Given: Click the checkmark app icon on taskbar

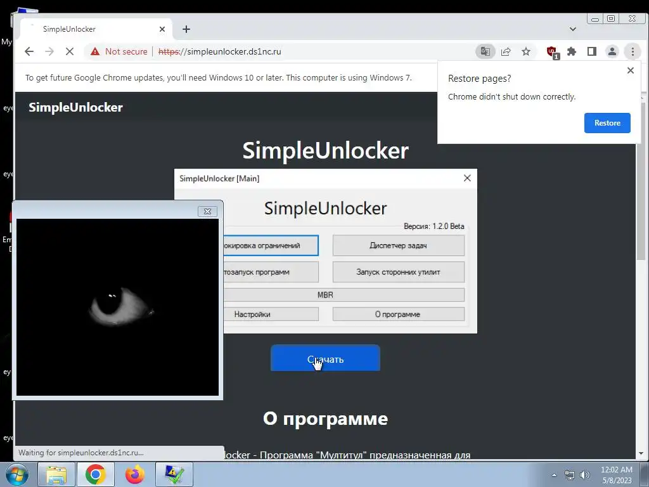Looking at the screenshot, I should pyautogui.click(x=174, y=474).
